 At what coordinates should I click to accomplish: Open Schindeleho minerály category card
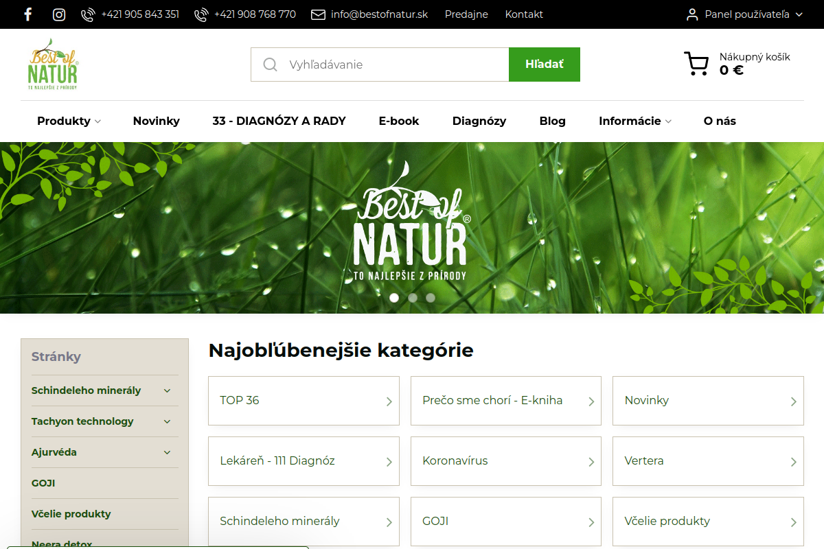pos(304,522)
